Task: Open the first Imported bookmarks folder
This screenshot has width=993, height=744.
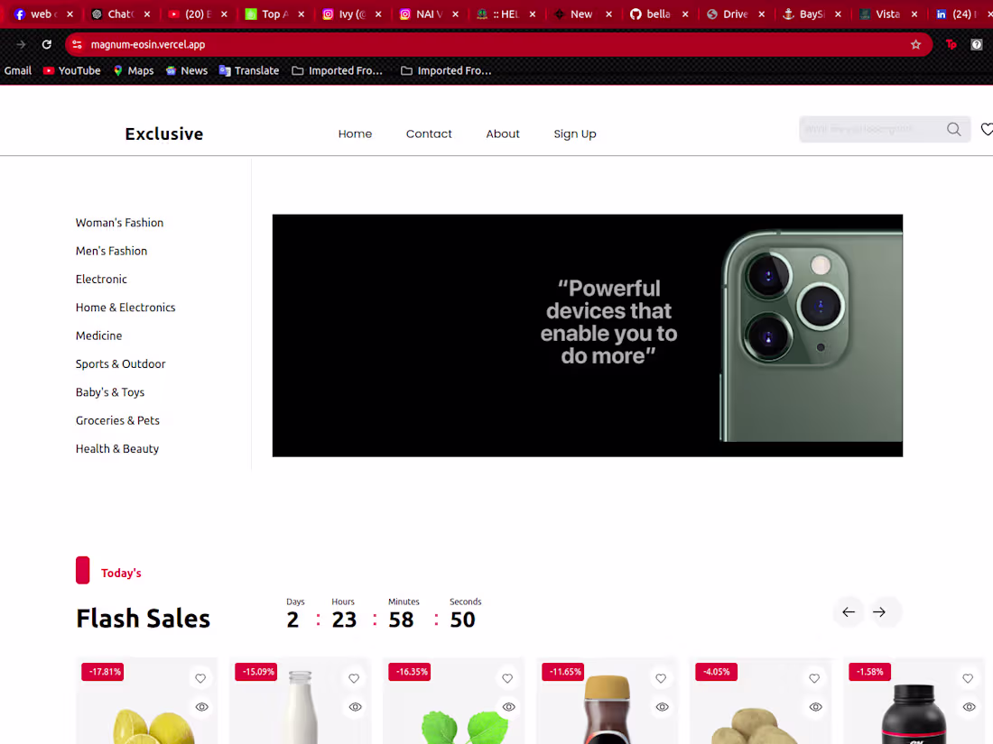Action: pyautogui.click(x=338, y=70)
